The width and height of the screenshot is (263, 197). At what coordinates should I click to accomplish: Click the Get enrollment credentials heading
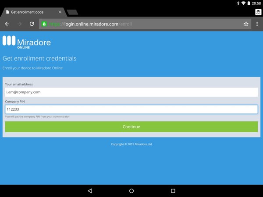[39, 59]
